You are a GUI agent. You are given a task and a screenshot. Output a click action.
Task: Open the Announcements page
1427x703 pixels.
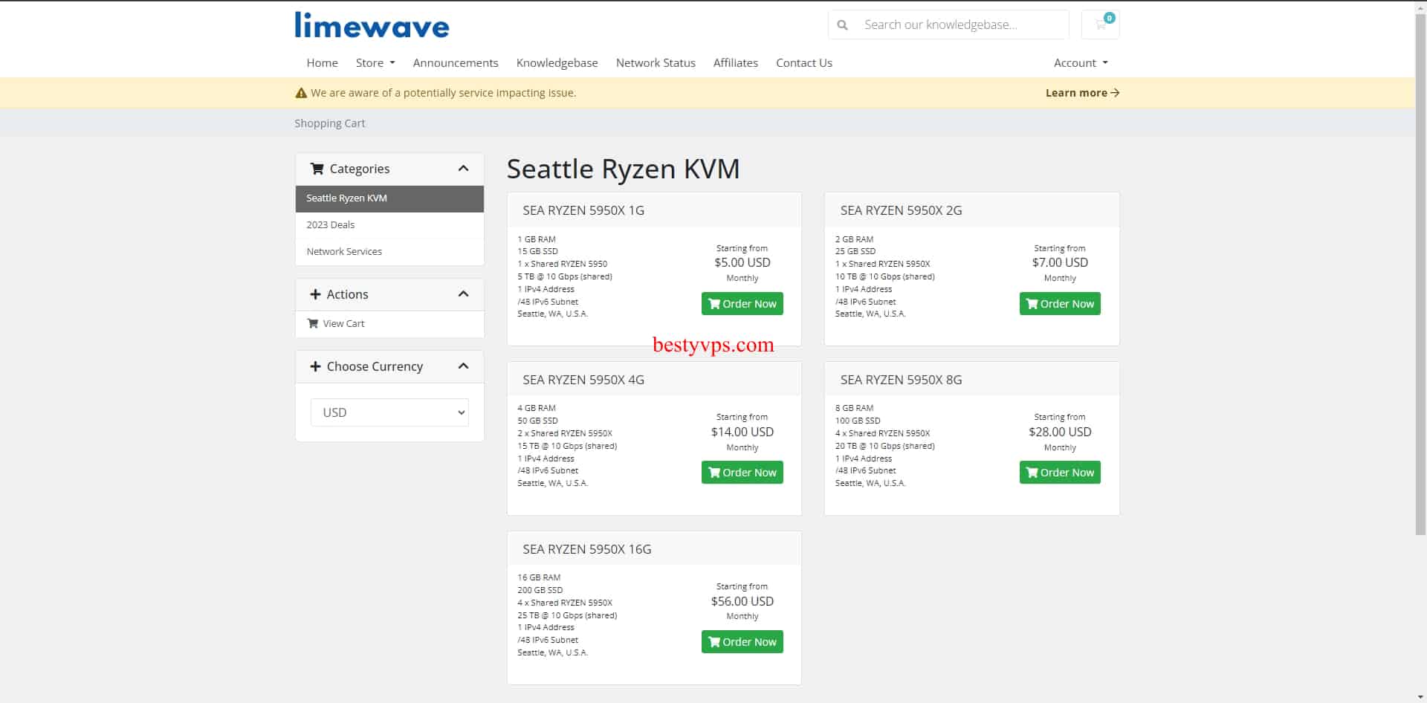tap(456, 63)
